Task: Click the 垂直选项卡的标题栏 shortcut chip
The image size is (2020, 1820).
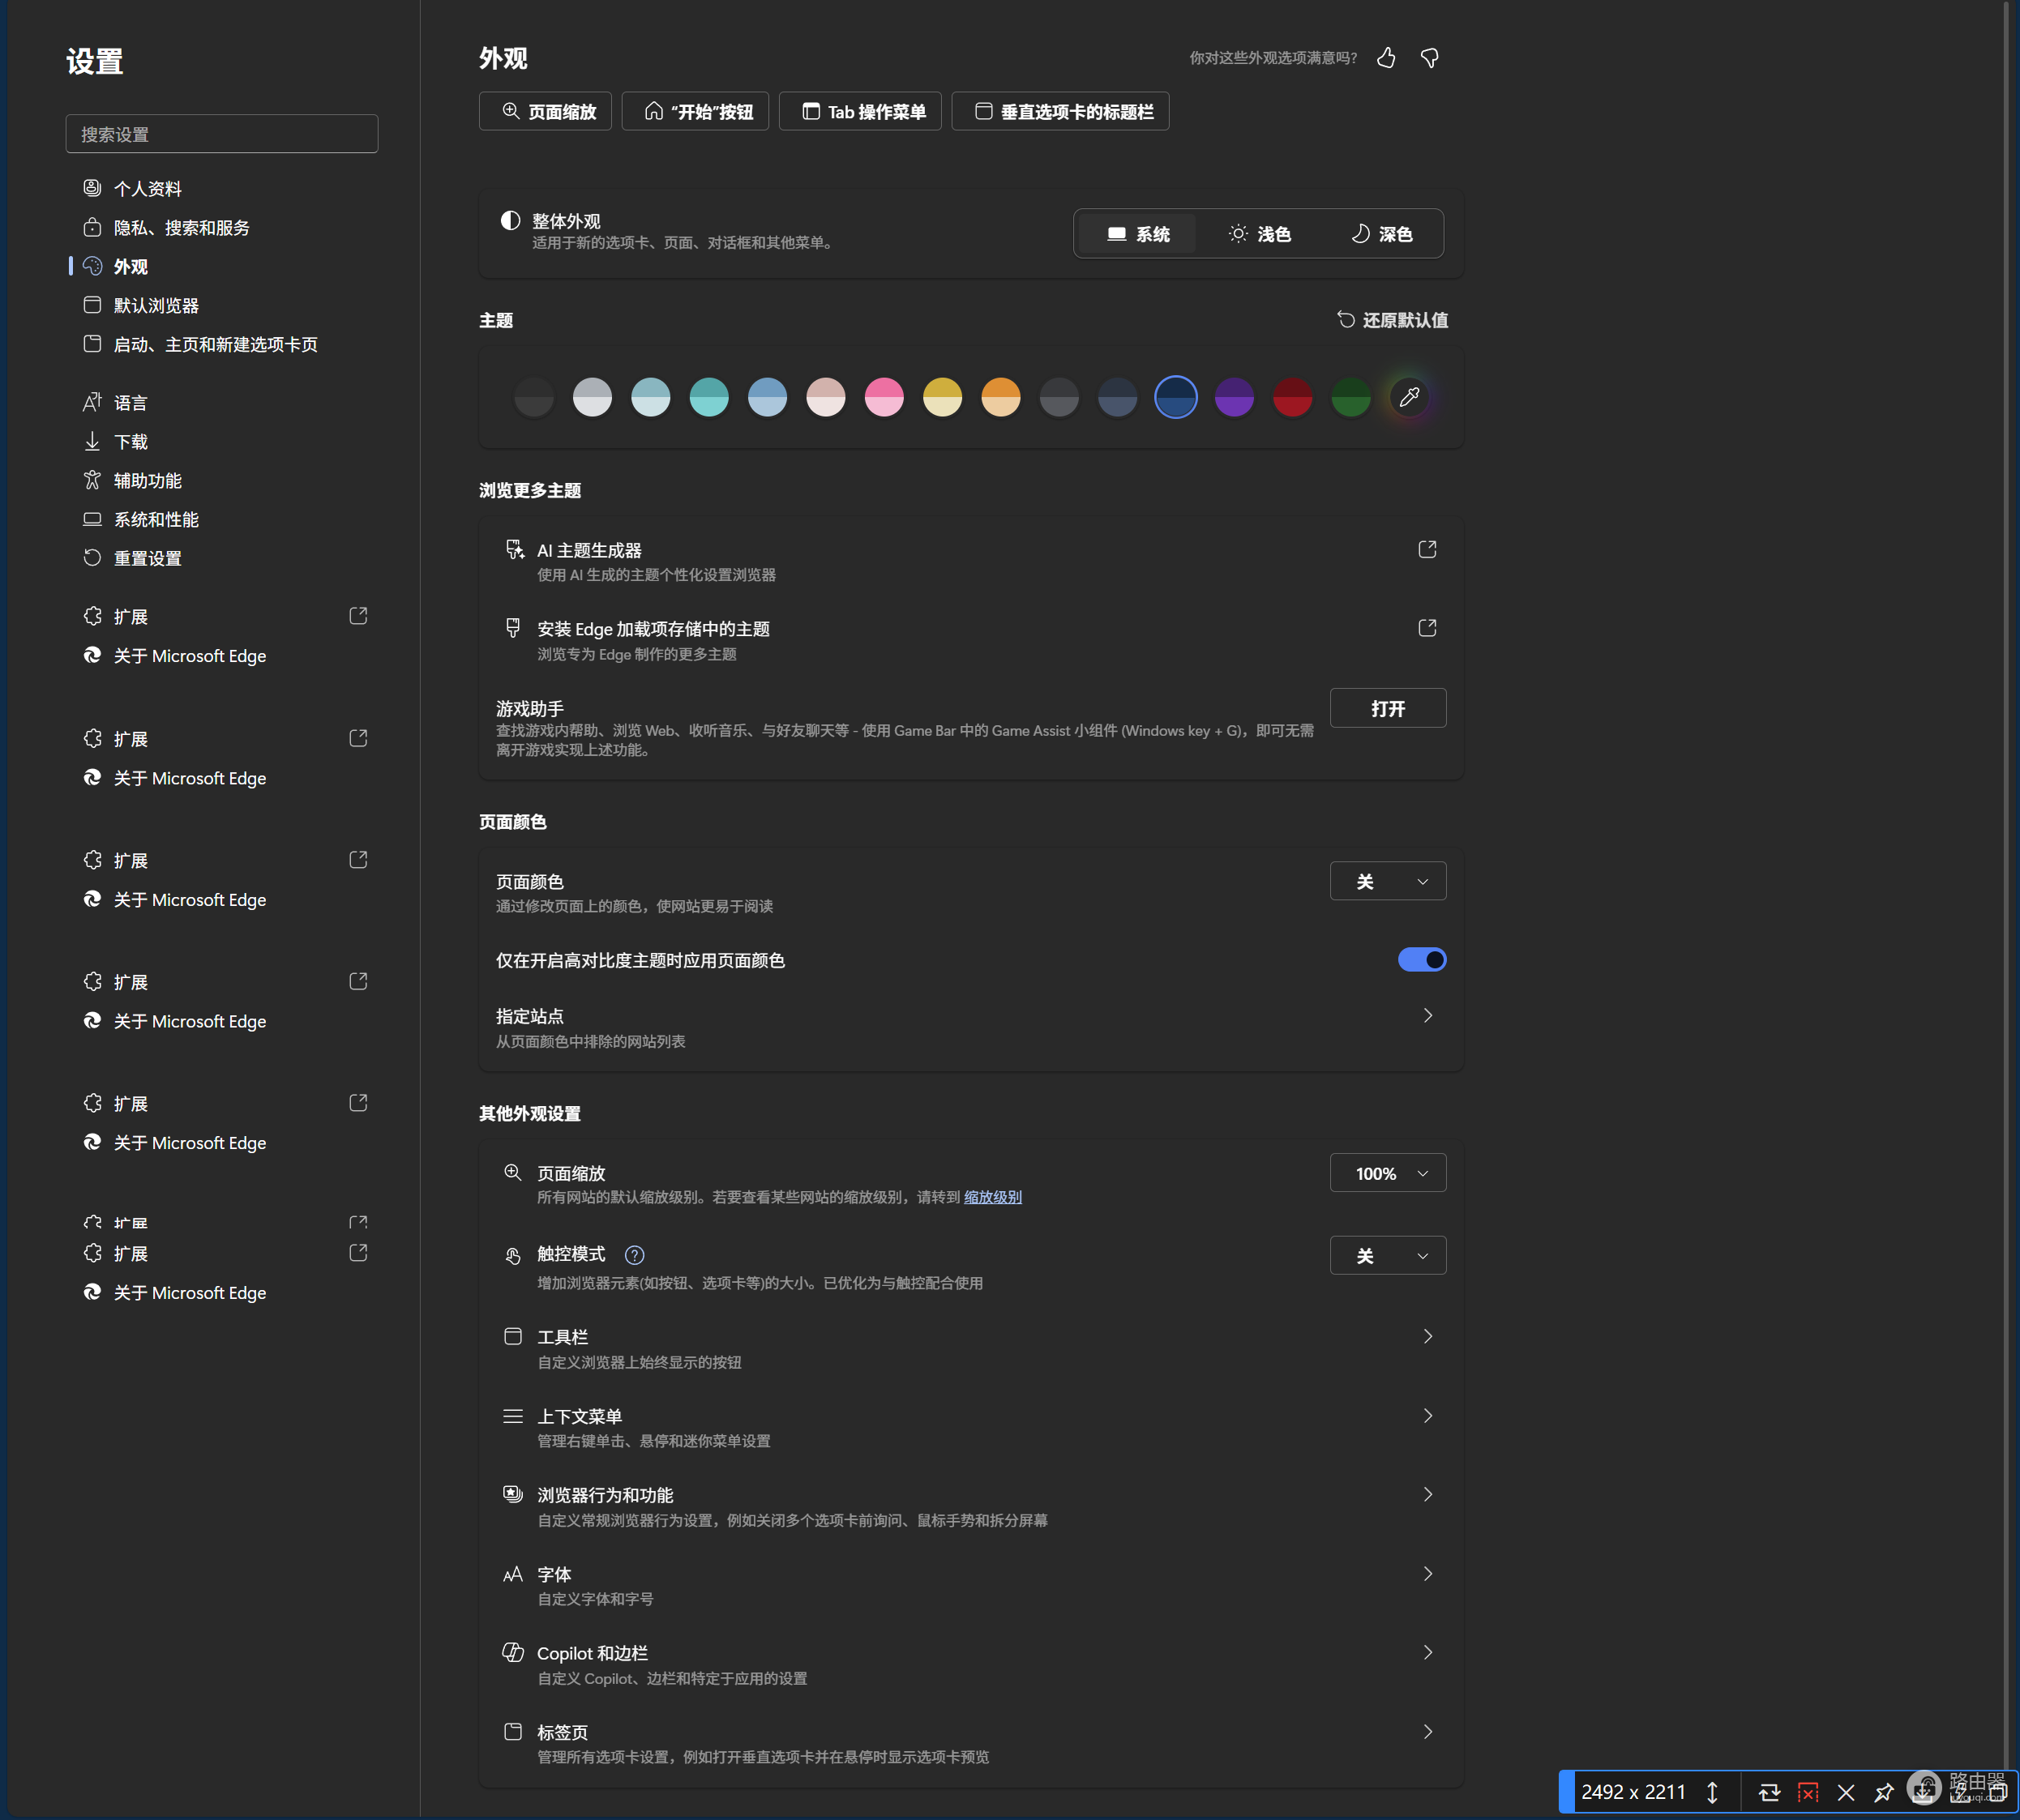Action: (1059, 111)
